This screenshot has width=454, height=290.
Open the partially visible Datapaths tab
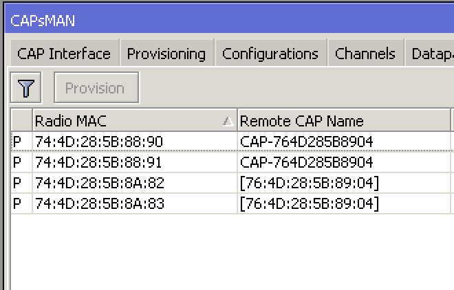[x=430, y=53]
